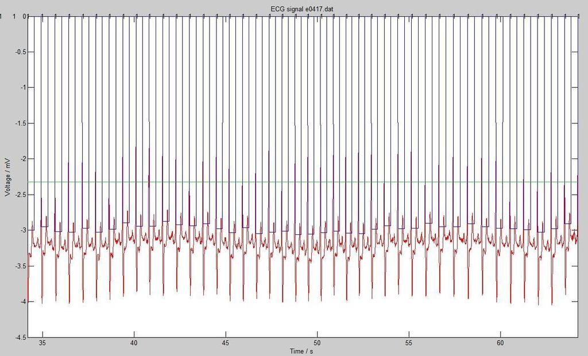The height and width of the screenshot is (356, 588).
Task: Click the x-axis tick label 35
Action: (42, 343)
